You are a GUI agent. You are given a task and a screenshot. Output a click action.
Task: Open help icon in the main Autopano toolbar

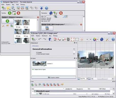point(47,8)
